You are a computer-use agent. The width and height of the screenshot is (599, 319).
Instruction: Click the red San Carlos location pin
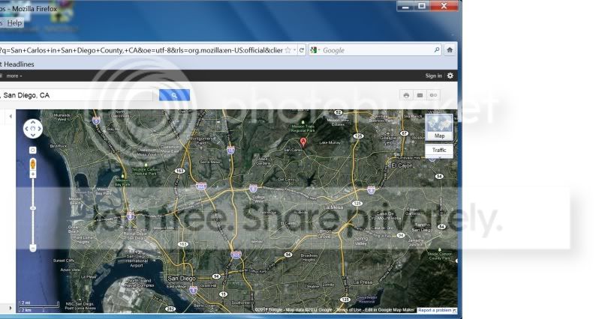303,142
